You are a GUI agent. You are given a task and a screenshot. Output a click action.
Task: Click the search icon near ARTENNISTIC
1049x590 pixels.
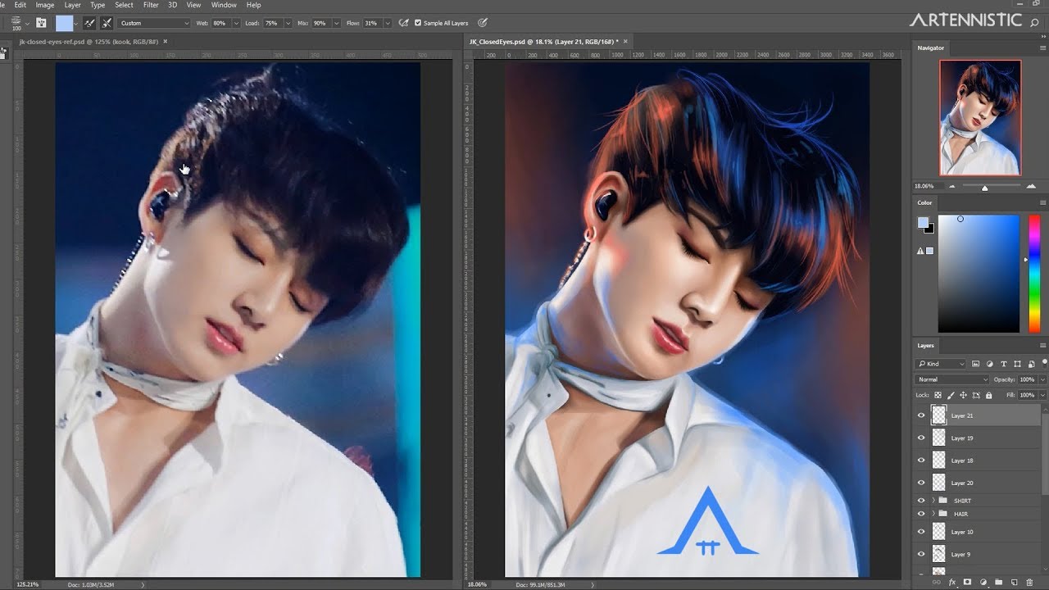click(1034, 22)
